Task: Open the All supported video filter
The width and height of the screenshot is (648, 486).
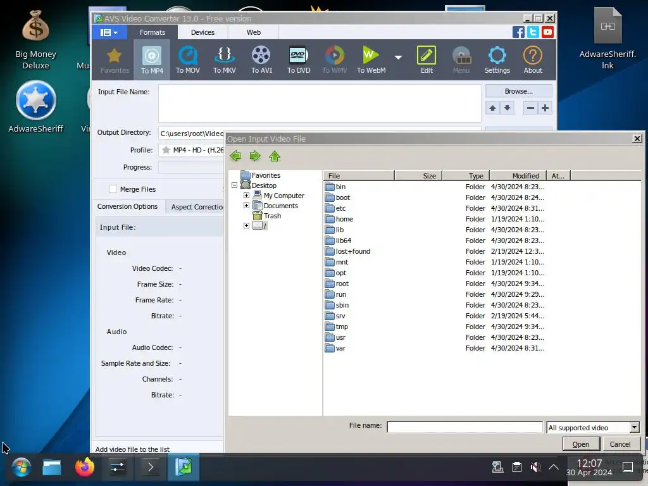Action: 593,428
